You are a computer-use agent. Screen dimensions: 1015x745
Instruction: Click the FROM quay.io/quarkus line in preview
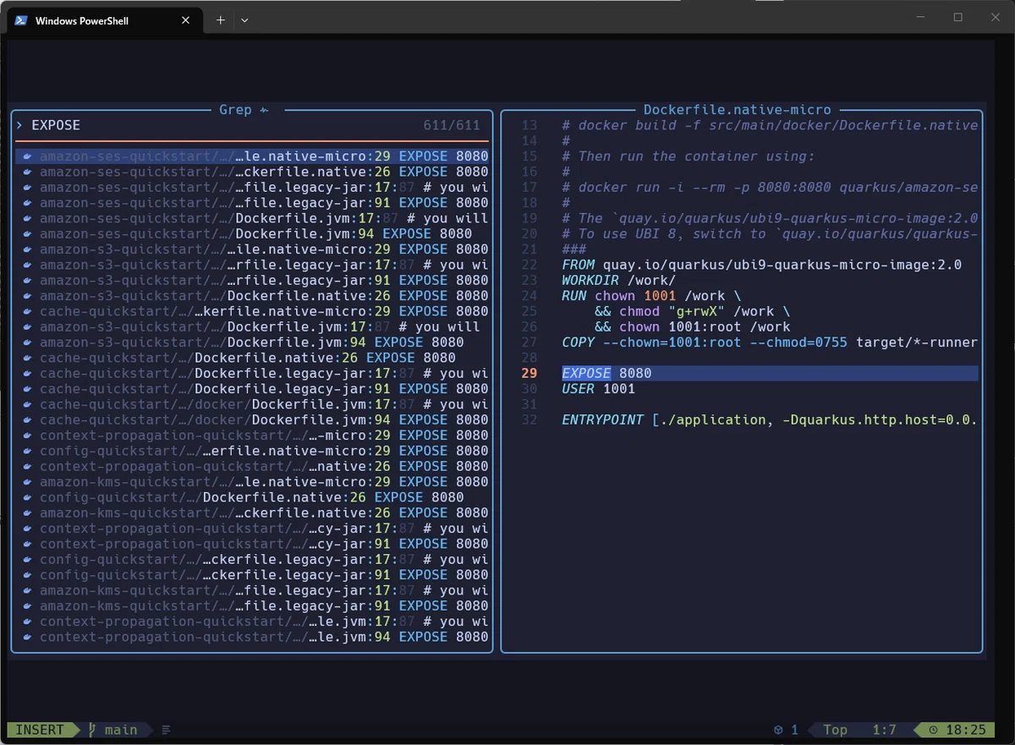pyautogui.click(x=761, y=265)
